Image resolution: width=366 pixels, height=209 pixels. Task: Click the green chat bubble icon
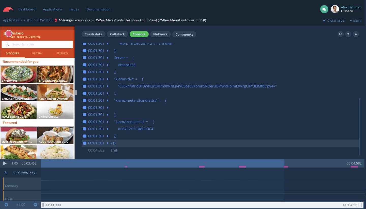(324, 9)
